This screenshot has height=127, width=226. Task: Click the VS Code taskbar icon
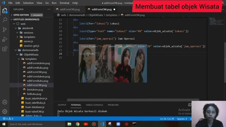[102, 124]
